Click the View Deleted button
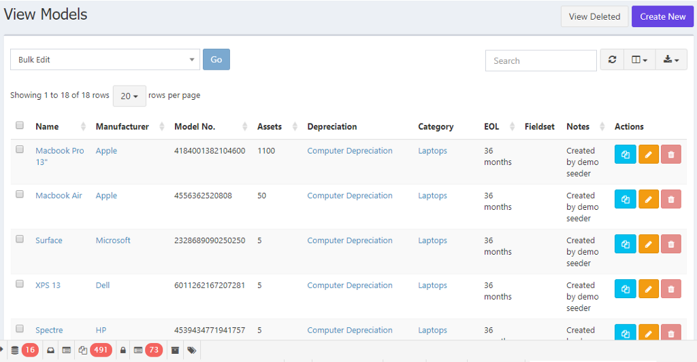The width and height of the screenshot is (697, 362). [x=594, y=16]
